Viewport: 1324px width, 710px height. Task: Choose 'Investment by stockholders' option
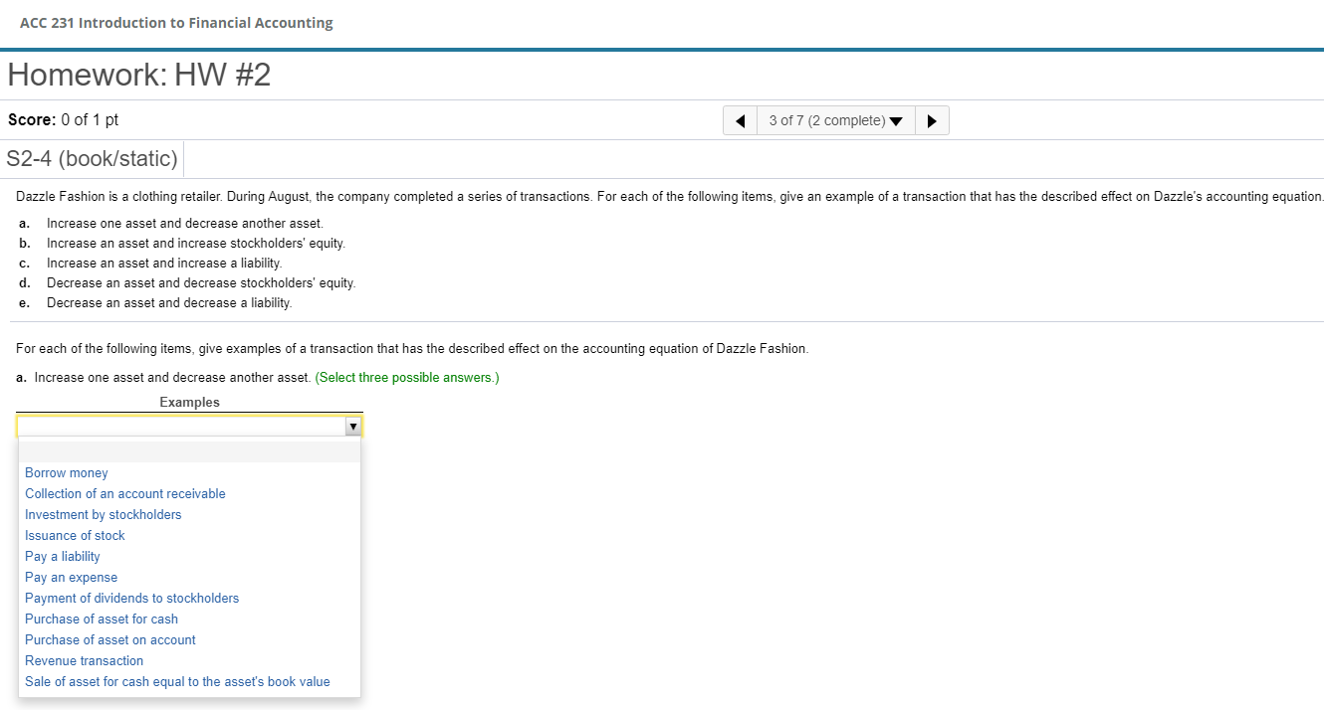104,515
